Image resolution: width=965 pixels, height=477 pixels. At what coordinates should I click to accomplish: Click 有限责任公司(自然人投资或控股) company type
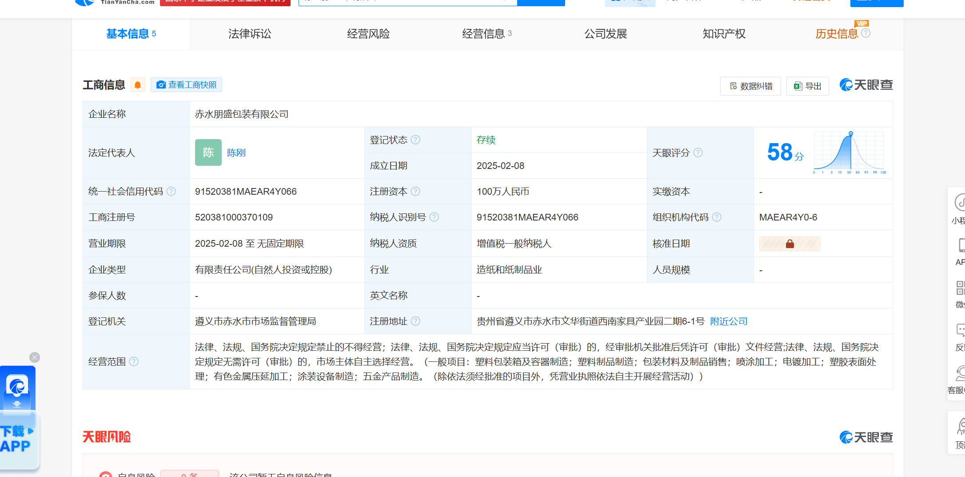[263, 270]
